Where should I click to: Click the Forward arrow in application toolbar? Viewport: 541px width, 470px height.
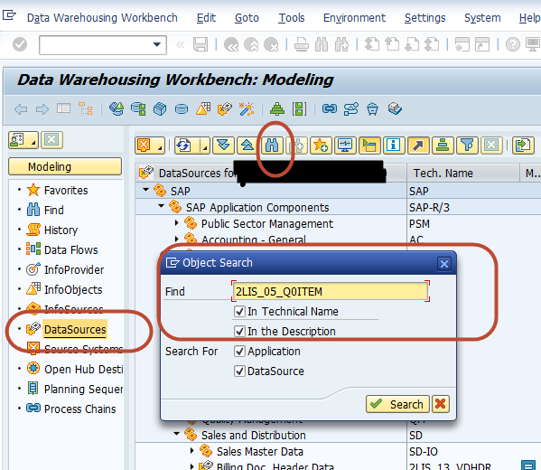(x=42, y=109)
